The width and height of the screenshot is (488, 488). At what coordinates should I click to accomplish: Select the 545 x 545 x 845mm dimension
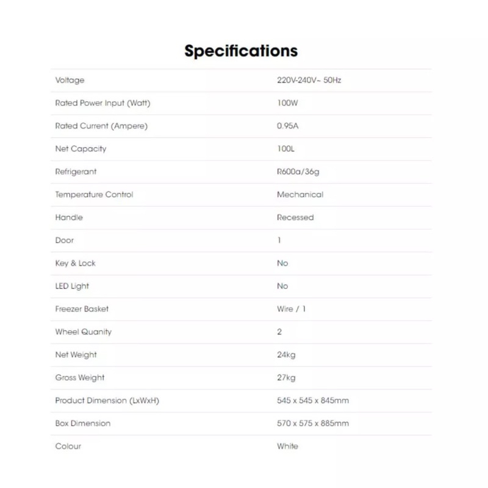(x=312, y=400)
